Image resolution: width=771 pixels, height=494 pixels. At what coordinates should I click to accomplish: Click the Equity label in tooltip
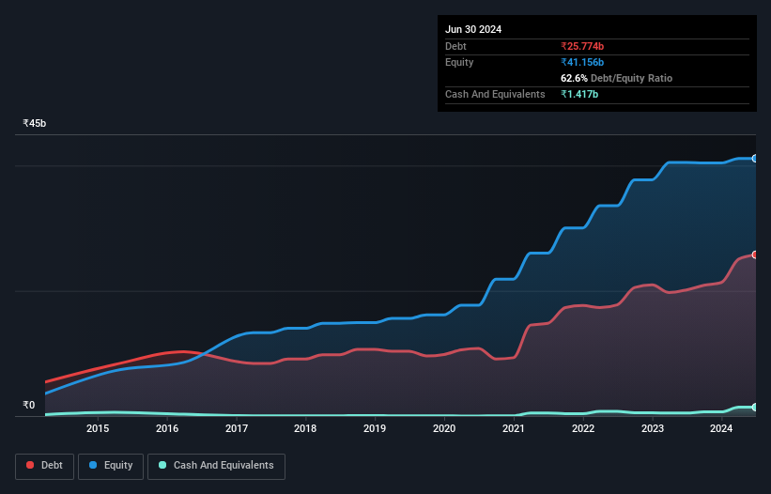pos(459,62)
